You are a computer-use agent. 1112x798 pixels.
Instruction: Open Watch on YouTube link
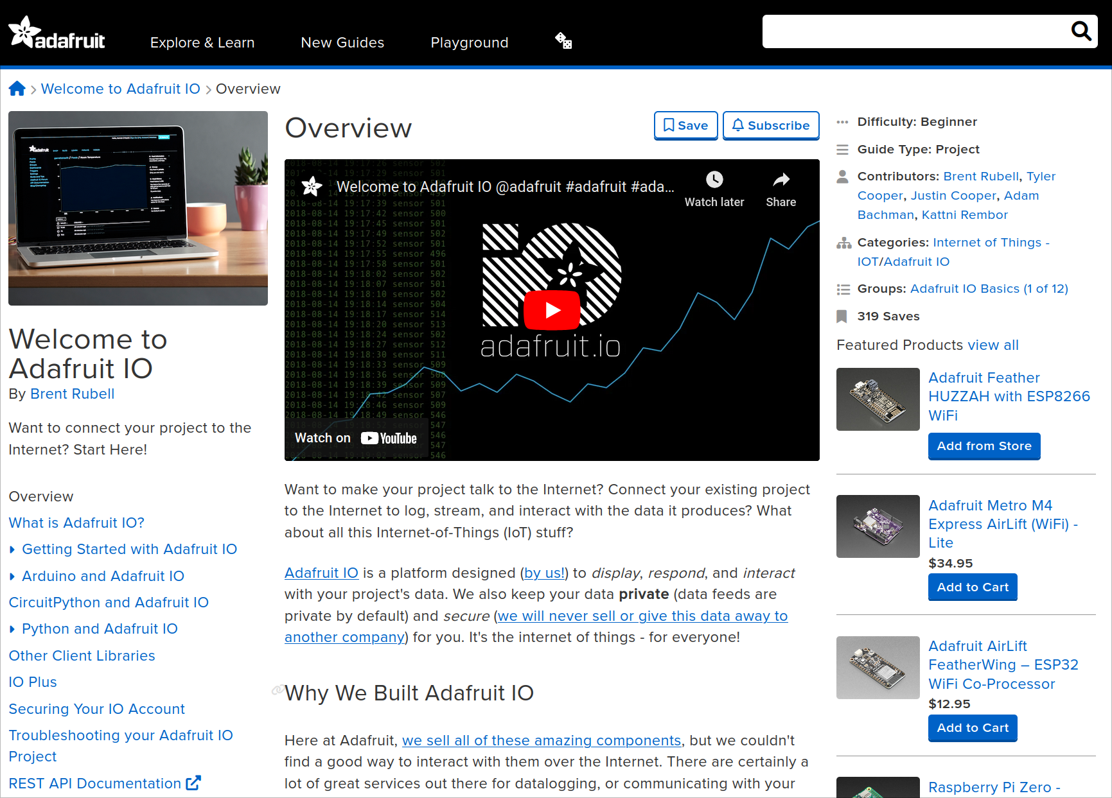[x=356, y=438]
